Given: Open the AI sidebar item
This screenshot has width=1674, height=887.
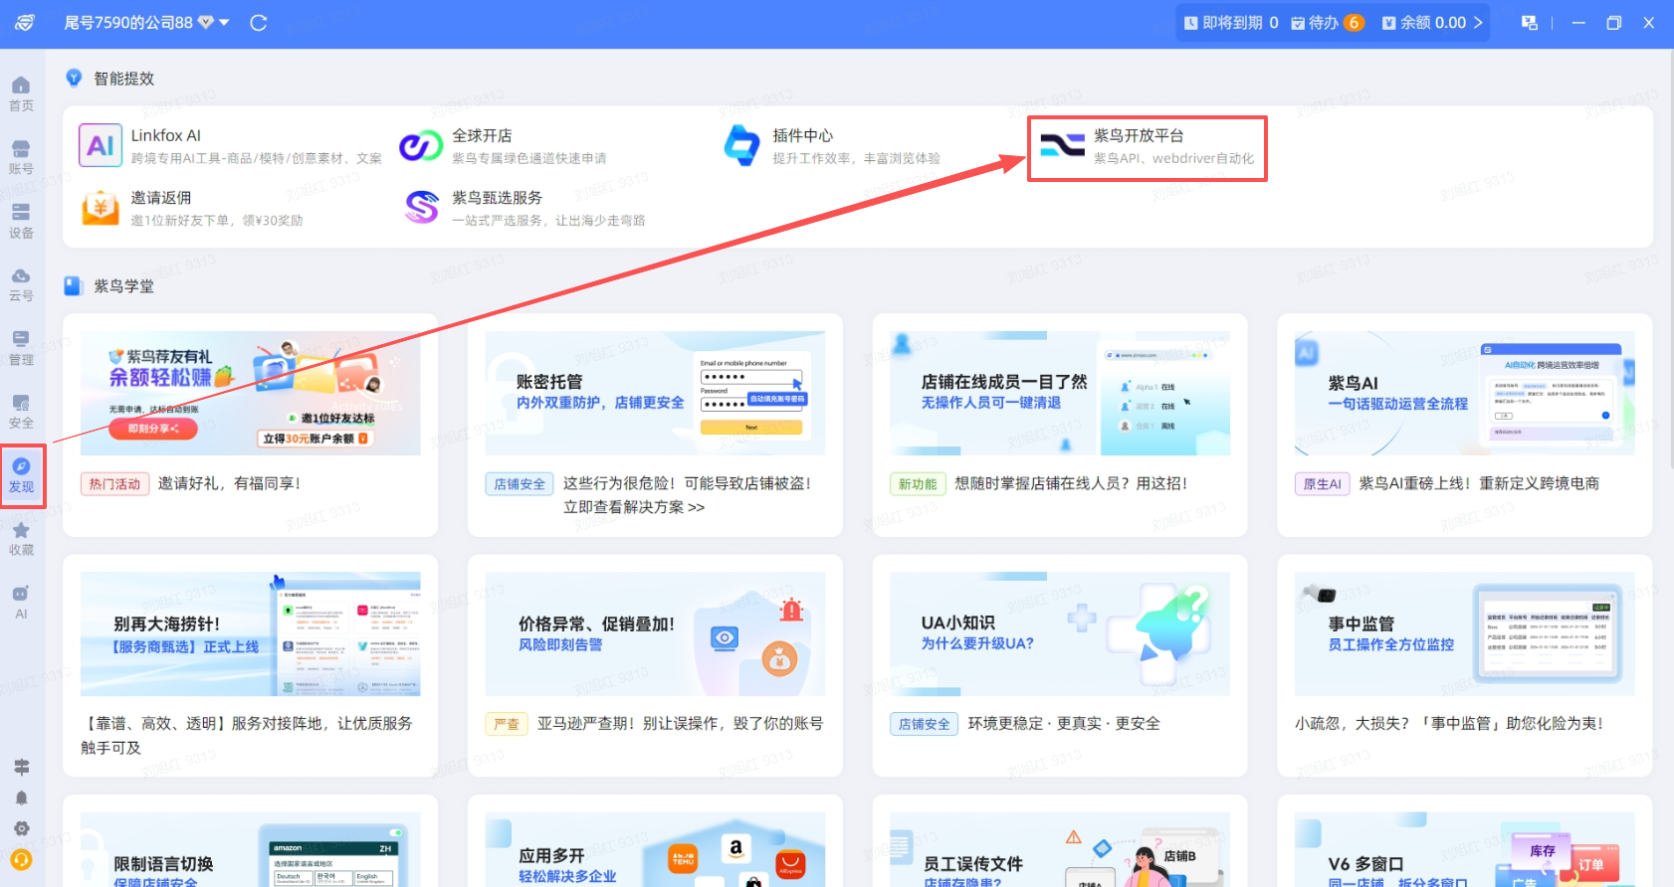Looking at the screenshot, I should [21, 603].
